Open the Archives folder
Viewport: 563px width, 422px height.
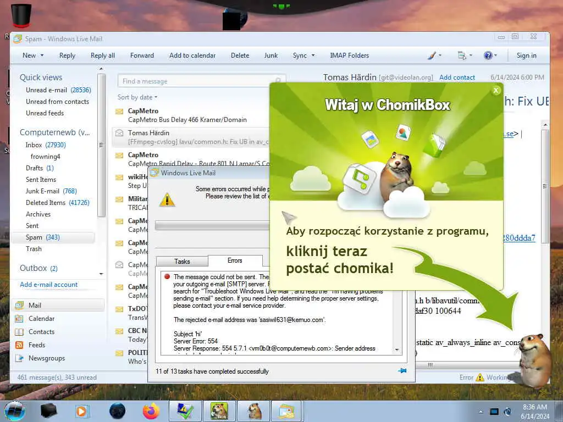pyautogui.click(x=38, y=214)
